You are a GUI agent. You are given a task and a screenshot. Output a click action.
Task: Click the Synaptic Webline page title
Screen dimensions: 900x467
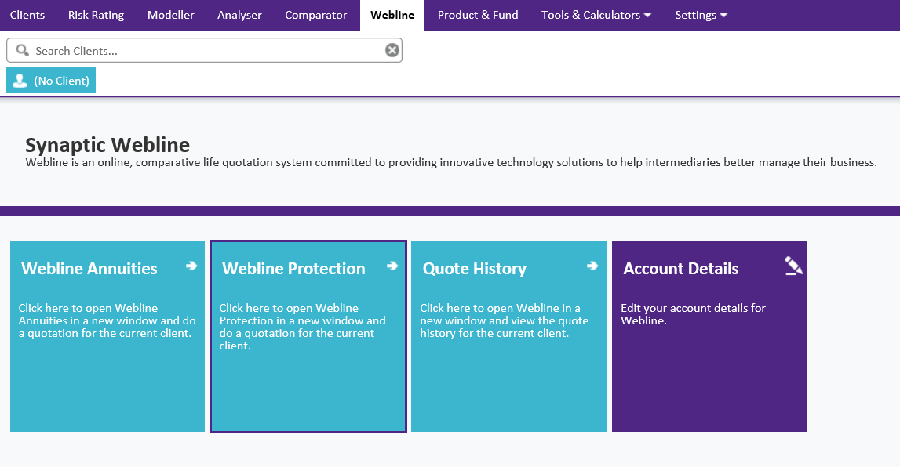107,145
